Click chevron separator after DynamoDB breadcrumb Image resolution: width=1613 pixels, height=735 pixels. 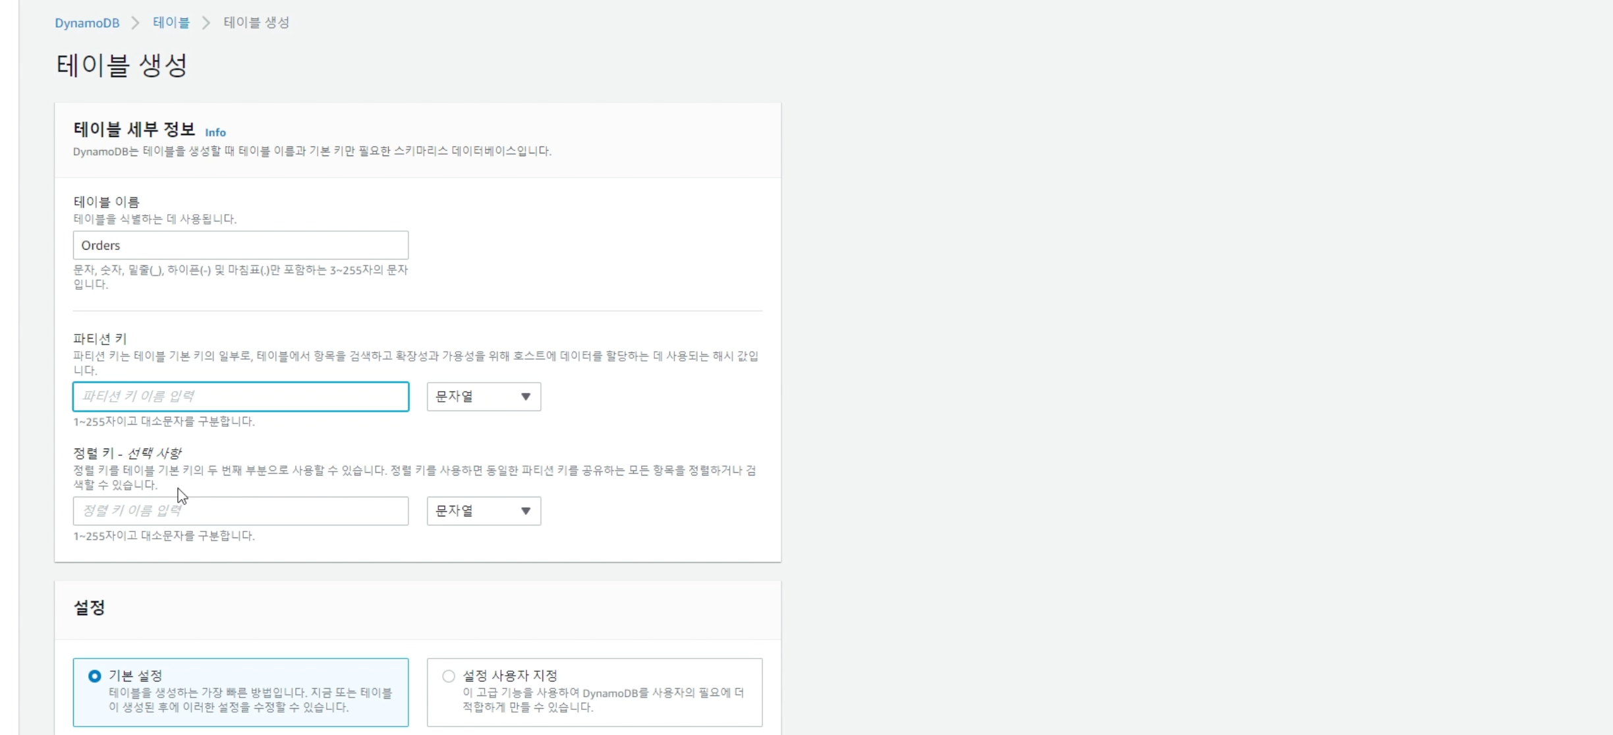tap(136, 23)
